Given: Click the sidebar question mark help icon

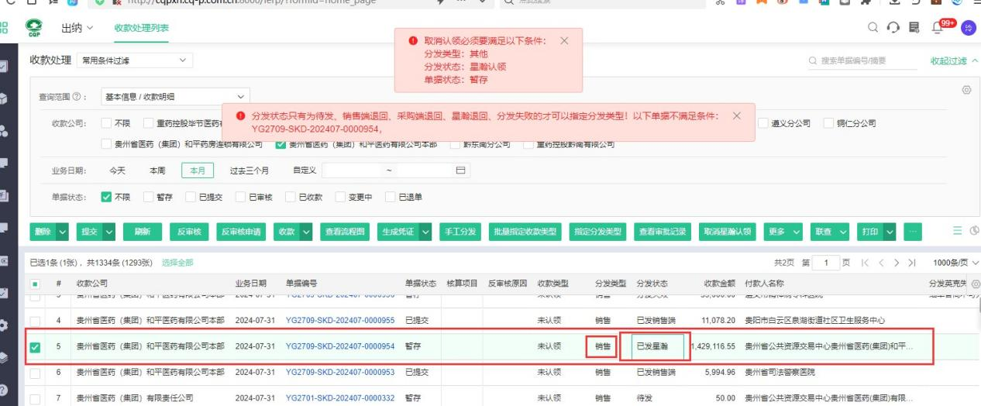Looking at the screenshot, I should coord(3,391).
